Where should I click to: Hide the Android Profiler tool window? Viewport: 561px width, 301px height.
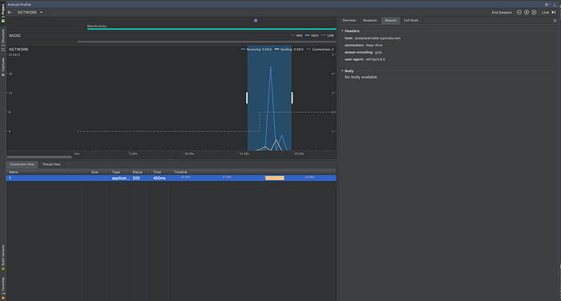coord(555,5)
